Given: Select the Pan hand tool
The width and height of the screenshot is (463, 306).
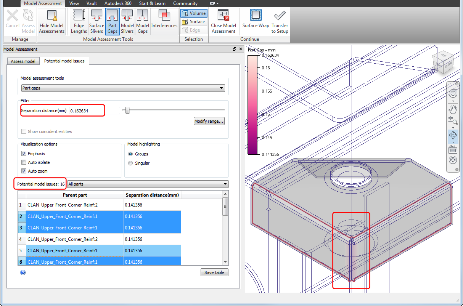Looking at the screenshot, I should pyautogui.click(x=453, y=109).
